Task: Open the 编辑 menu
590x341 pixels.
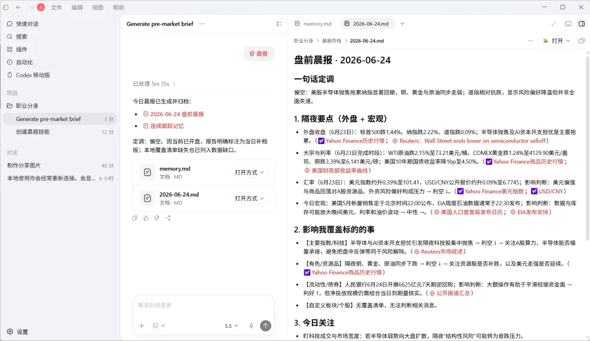Action: [x=77, y=7]
